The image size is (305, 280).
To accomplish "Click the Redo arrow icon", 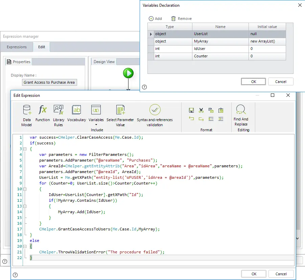I will (x=201, y=119).
